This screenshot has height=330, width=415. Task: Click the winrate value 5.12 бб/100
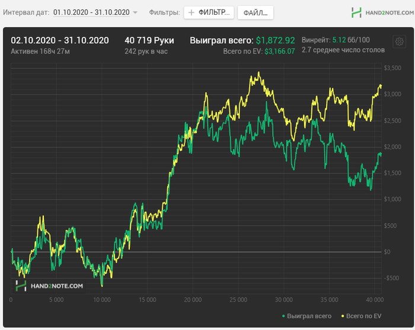(351, 40)
